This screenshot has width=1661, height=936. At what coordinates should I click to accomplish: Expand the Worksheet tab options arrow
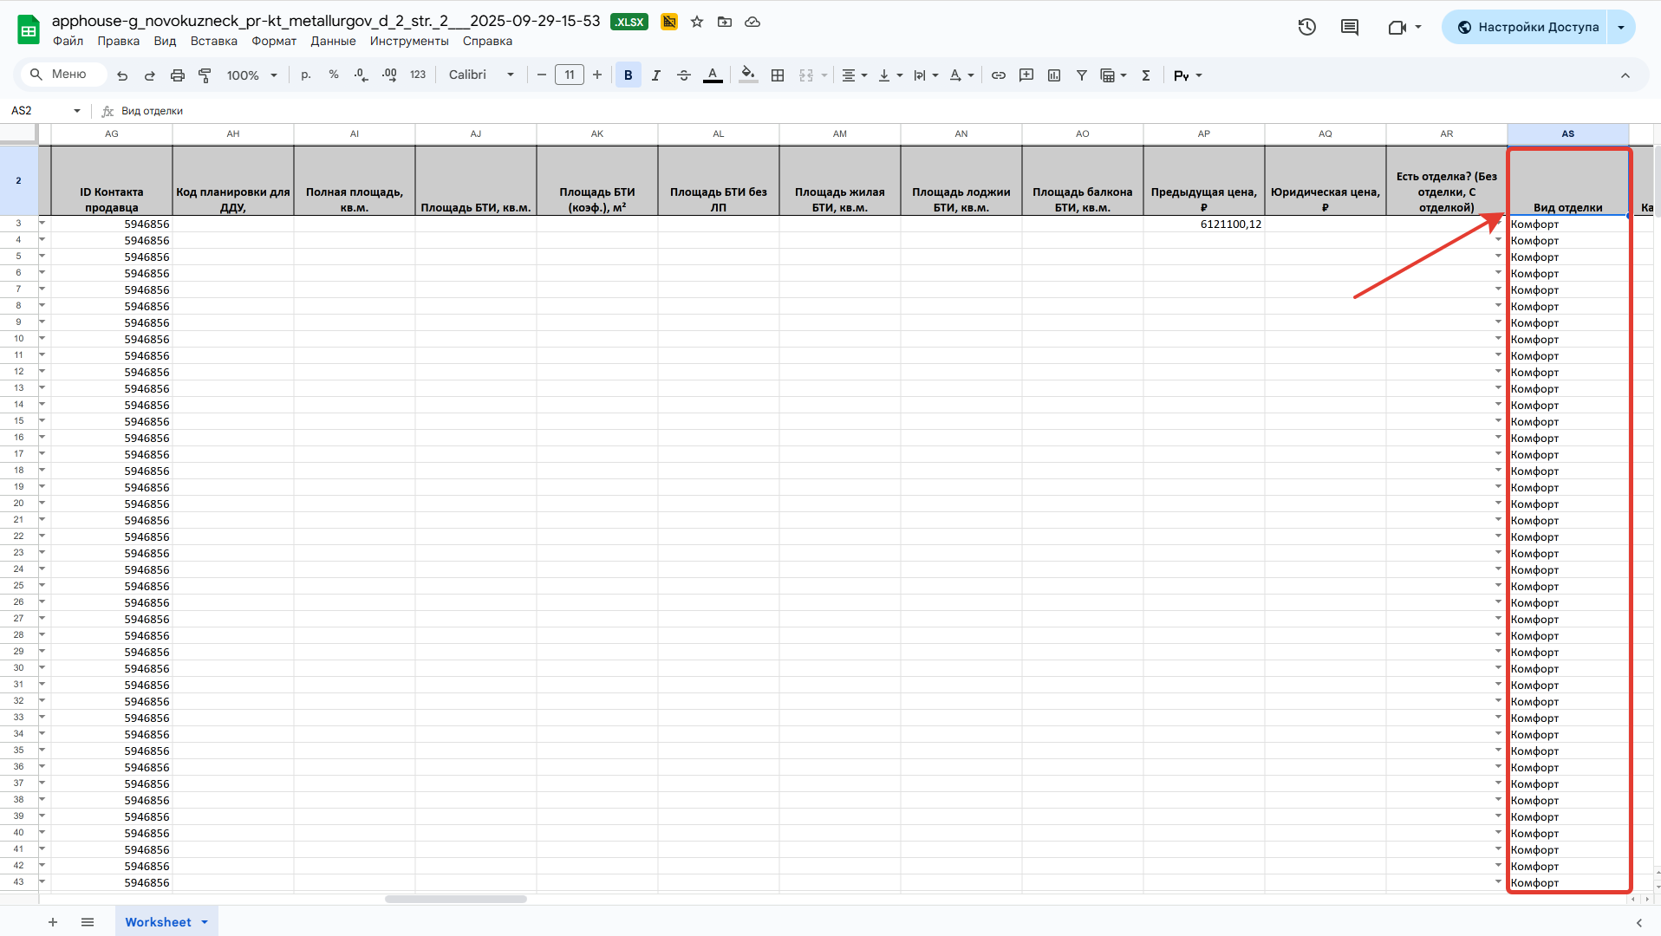(205, 922)
